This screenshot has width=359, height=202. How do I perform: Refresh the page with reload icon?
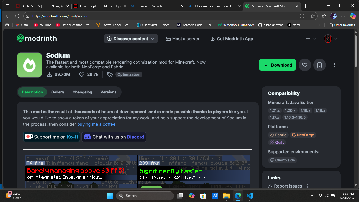17,16
